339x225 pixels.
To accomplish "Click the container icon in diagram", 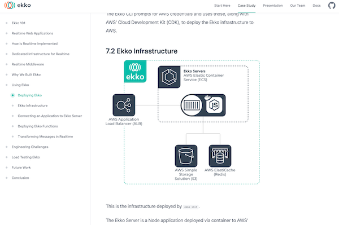I will [x=192, y=105].
